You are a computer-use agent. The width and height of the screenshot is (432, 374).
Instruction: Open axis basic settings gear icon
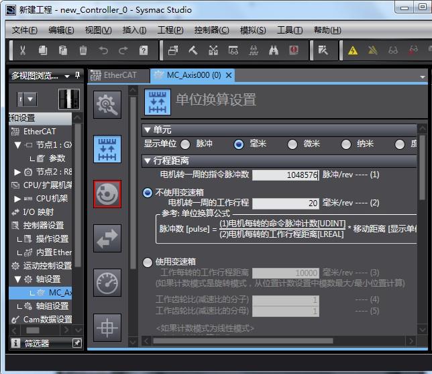point(107,103)
